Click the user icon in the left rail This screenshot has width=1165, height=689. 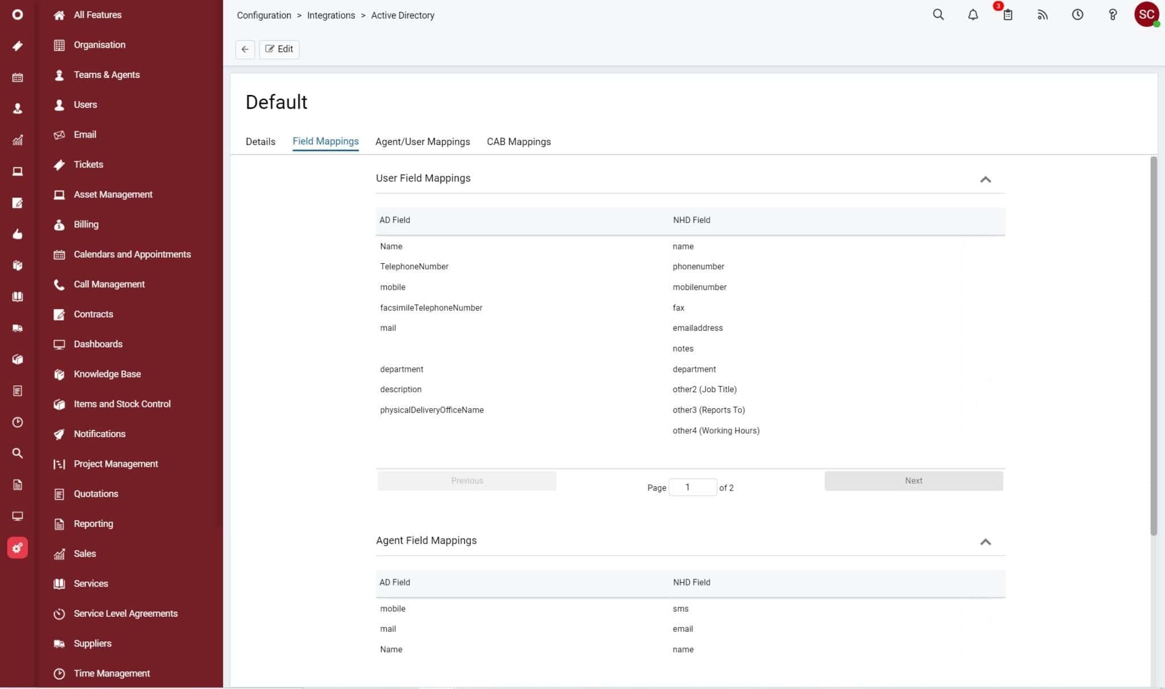click(18, 109)
